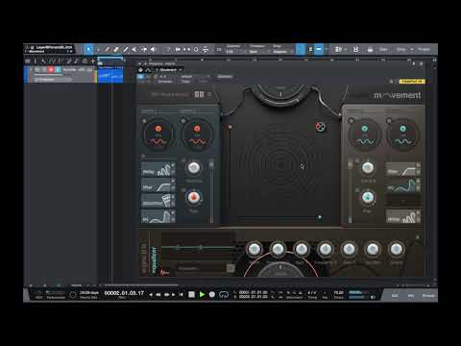The width and height of the screenshot is (461, 346).
Task: Click the green Play button
Action: (202, 294)
